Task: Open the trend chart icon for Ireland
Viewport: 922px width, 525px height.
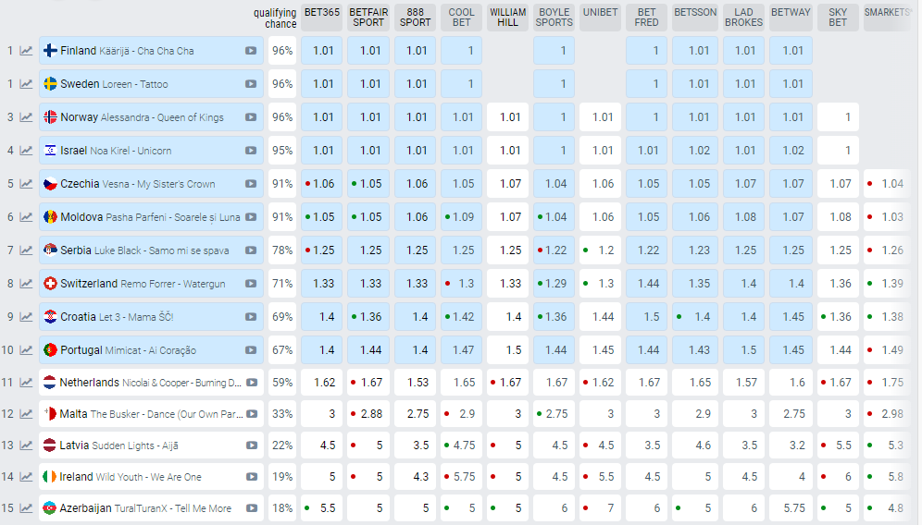Action: [27, 477]
